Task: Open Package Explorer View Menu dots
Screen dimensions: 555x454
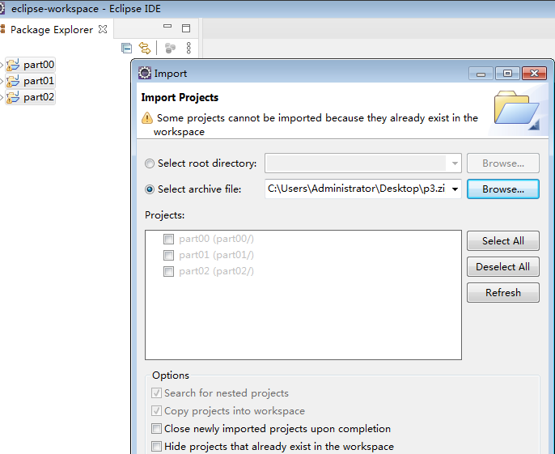Action: 189,49
